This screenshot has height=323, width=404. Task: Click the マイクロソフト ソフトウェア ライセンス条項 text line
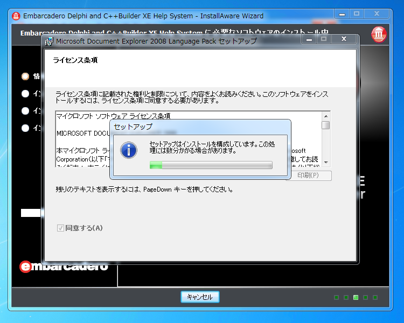click(x=113, y=116)
